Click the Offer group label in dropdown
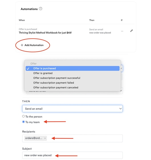151x160 pixels. (x=33, y=64)
